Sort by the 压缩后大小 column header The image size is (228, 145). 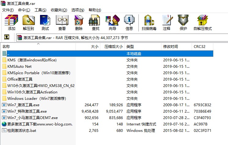112,47
